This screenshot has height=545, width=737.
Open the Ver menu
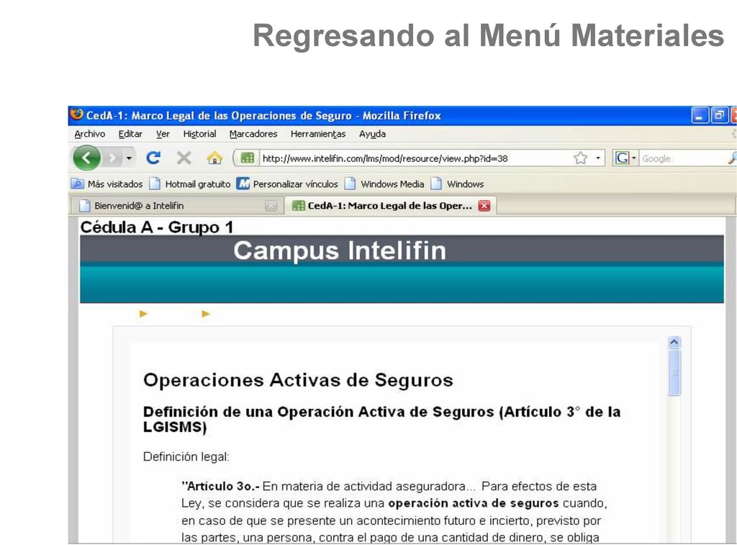163,134
